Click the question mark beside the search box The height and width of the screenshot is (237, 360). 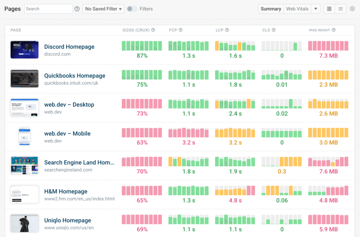tap(77, 8)
